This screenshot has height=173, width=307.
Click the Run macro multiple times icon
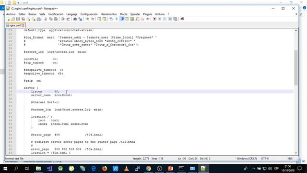click(x=170, y=19)
